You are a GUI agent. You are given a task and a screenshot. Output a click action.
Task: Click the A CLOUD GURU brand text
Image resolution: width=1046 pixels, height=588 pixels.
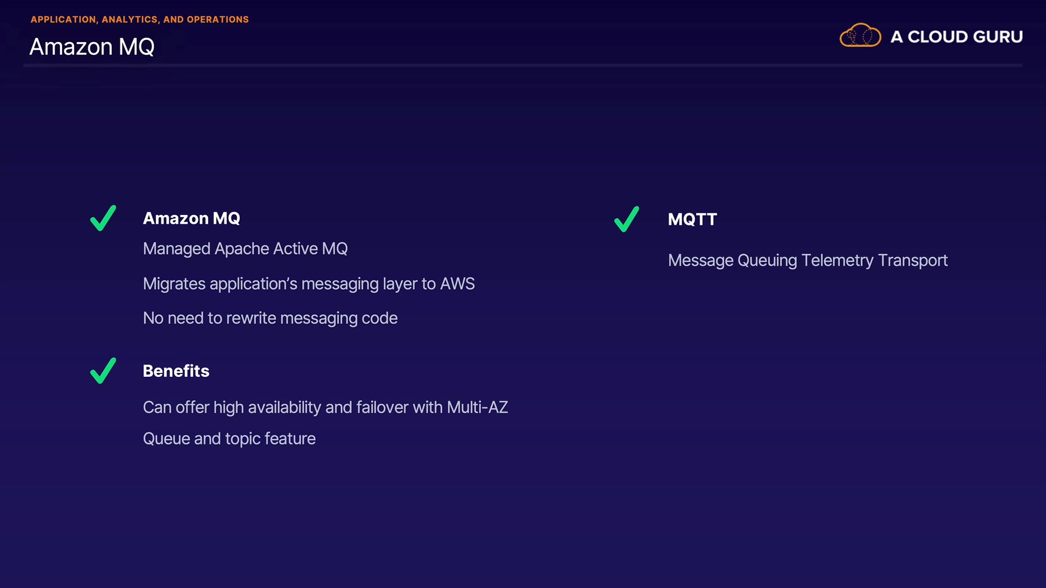[956, 37]
